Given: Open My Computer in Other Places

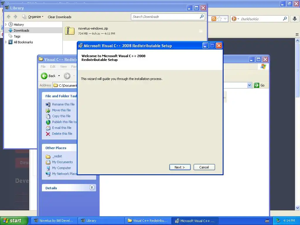Looking at the screenshot, I should (x=62, y=168).
